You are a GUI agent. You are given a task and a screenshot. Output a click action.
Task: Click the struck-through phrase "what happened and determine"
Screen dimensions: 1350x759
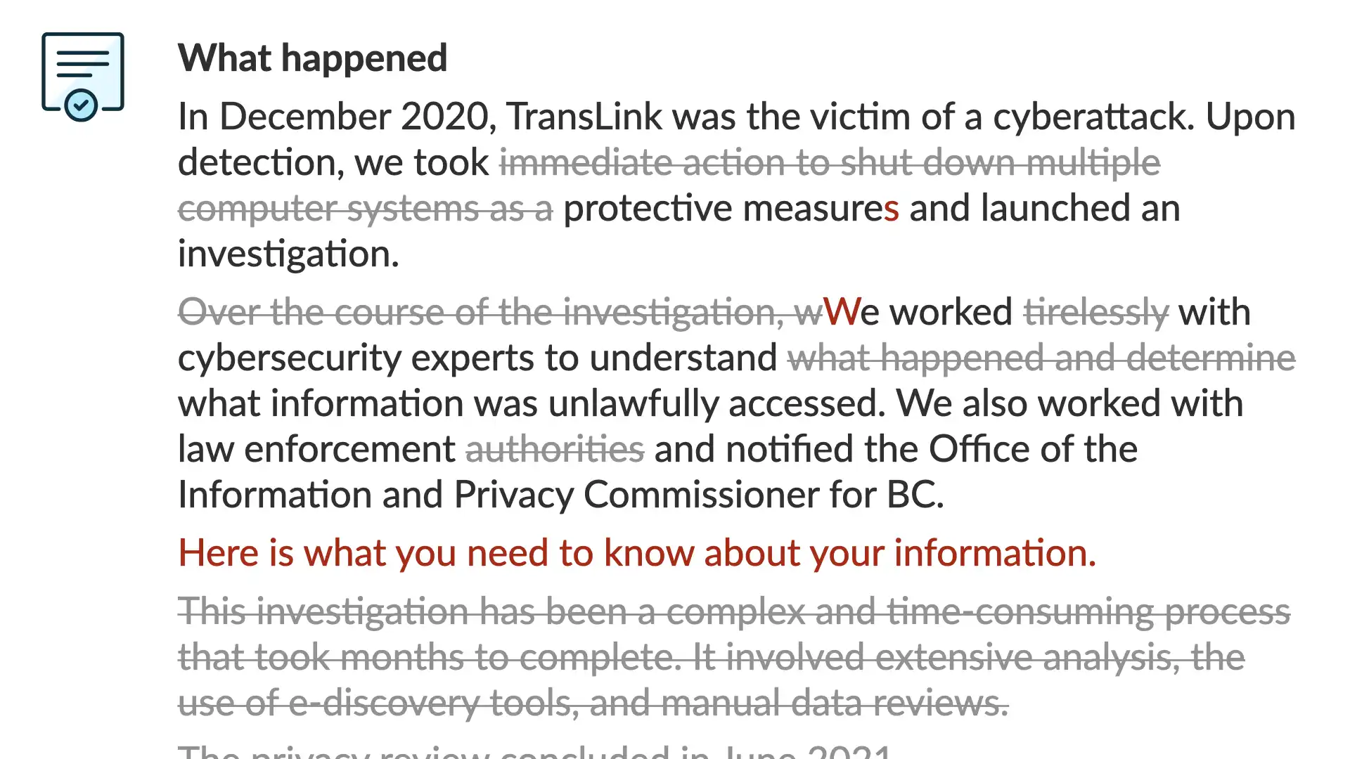[x=1041, y=358]
